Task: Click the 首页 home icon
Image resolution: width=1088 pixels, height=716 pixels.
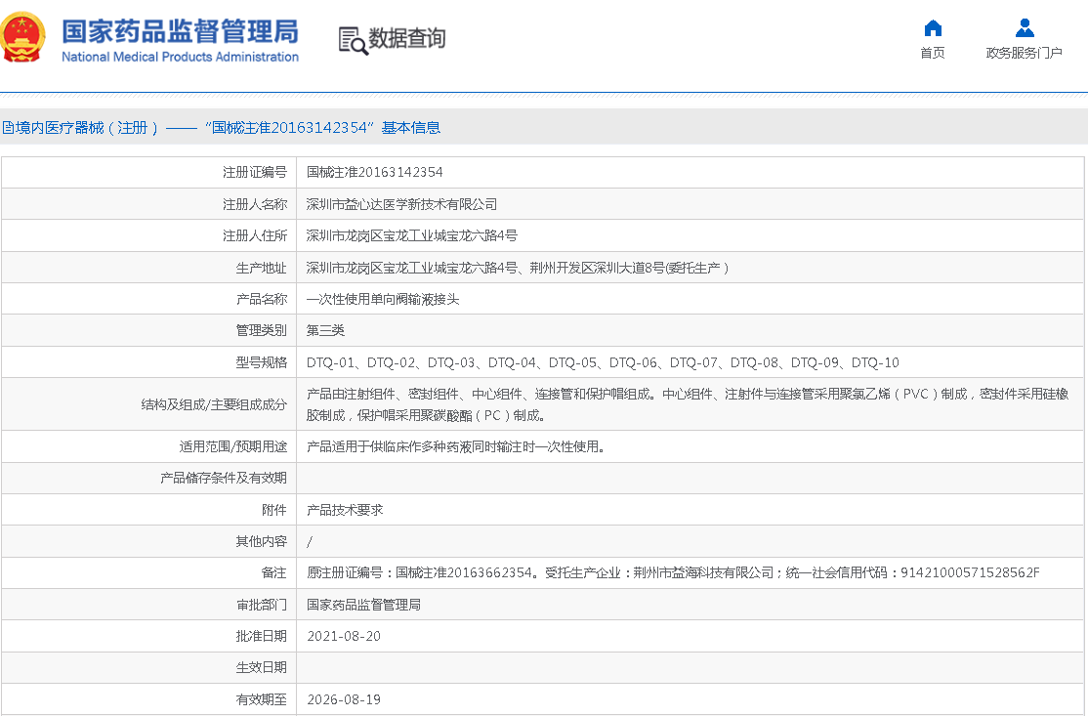Action: pos(933,27)
